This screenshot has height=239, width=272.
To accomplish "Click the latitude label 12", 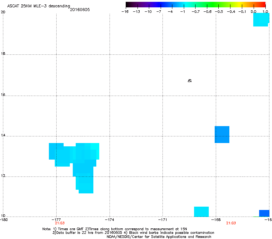I will point(3,175).
